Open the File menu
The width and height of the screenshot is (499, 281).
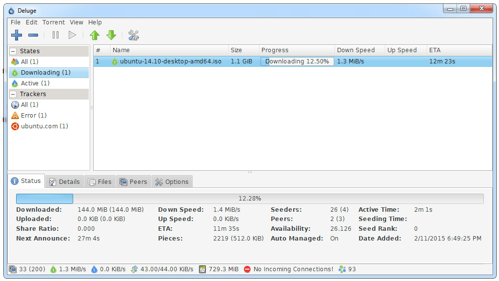point(15,22)
